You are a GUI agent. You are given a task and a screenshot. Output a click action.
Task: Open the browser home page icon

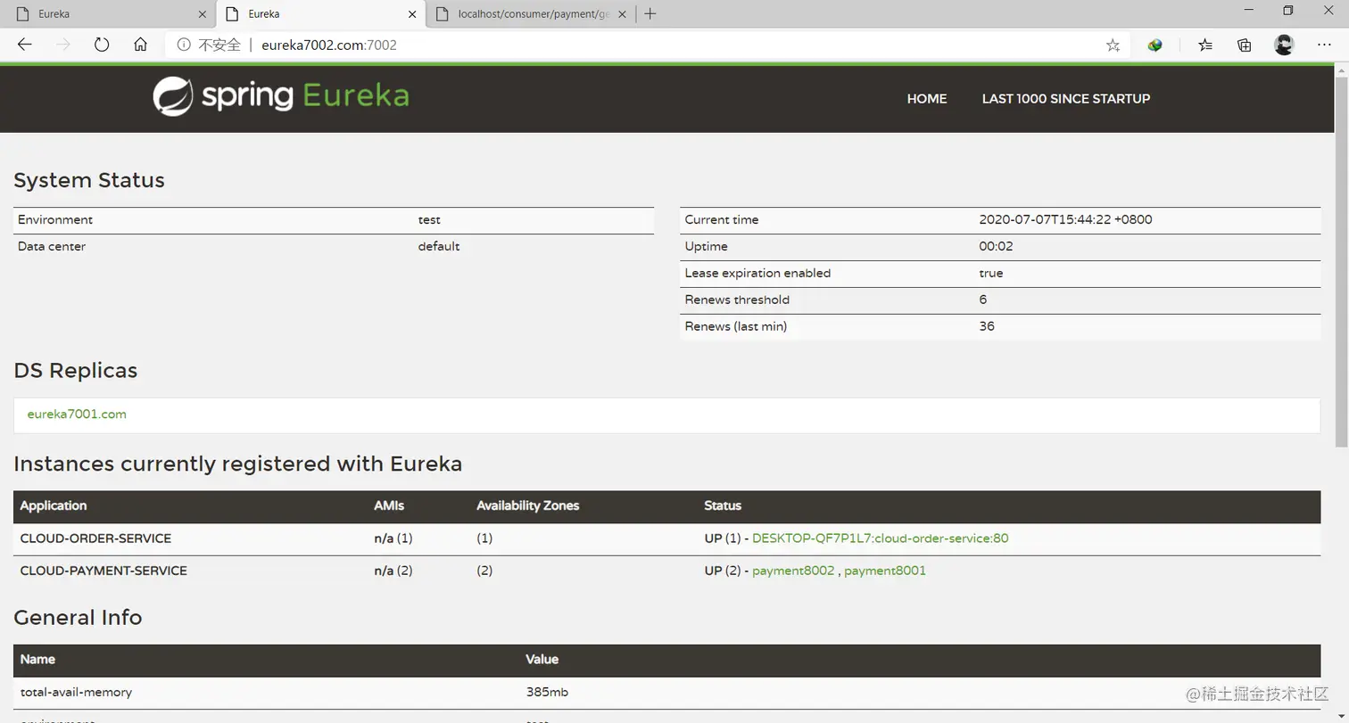[140, 45]
